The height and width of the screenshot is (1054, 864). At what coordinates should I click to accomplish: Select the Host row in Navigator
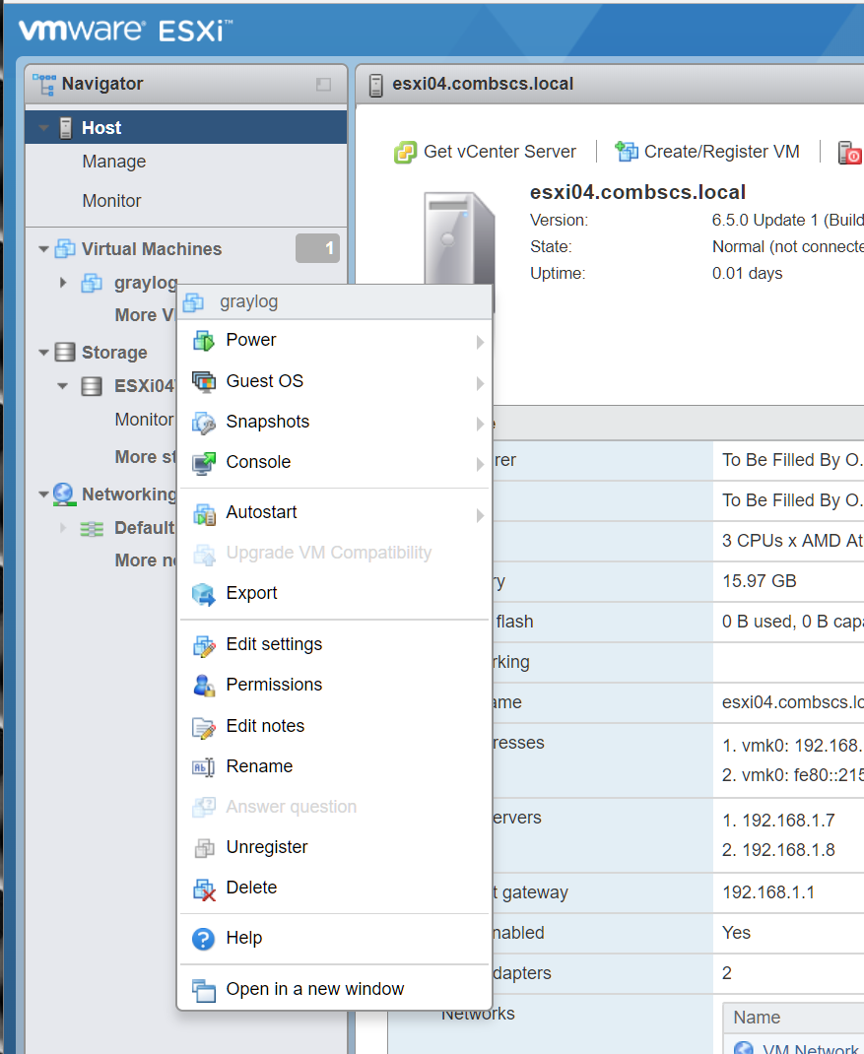185,128
